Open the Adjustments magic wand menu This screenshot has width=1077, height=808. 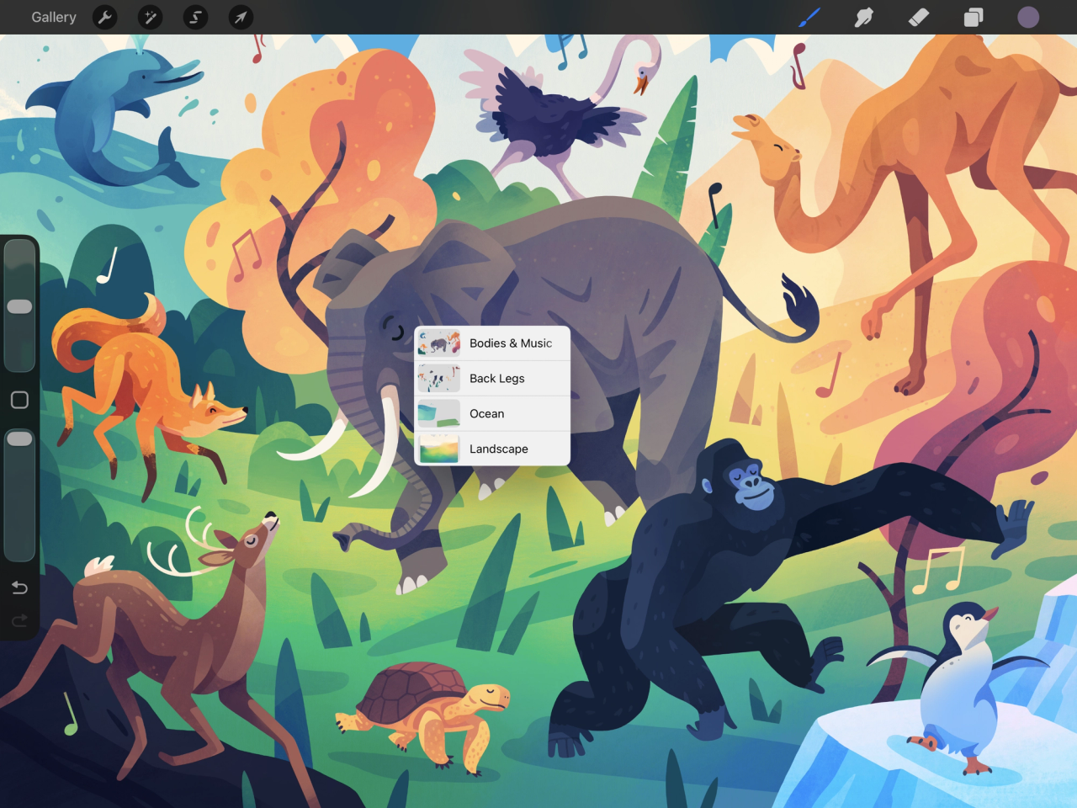pos(151,17)
